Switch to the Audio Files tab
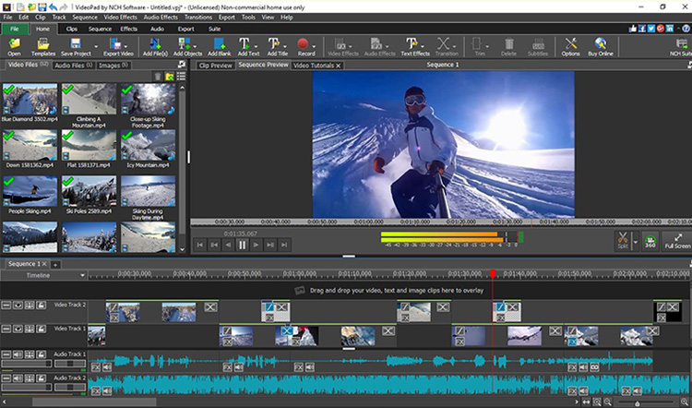 (x=74, y=66)
